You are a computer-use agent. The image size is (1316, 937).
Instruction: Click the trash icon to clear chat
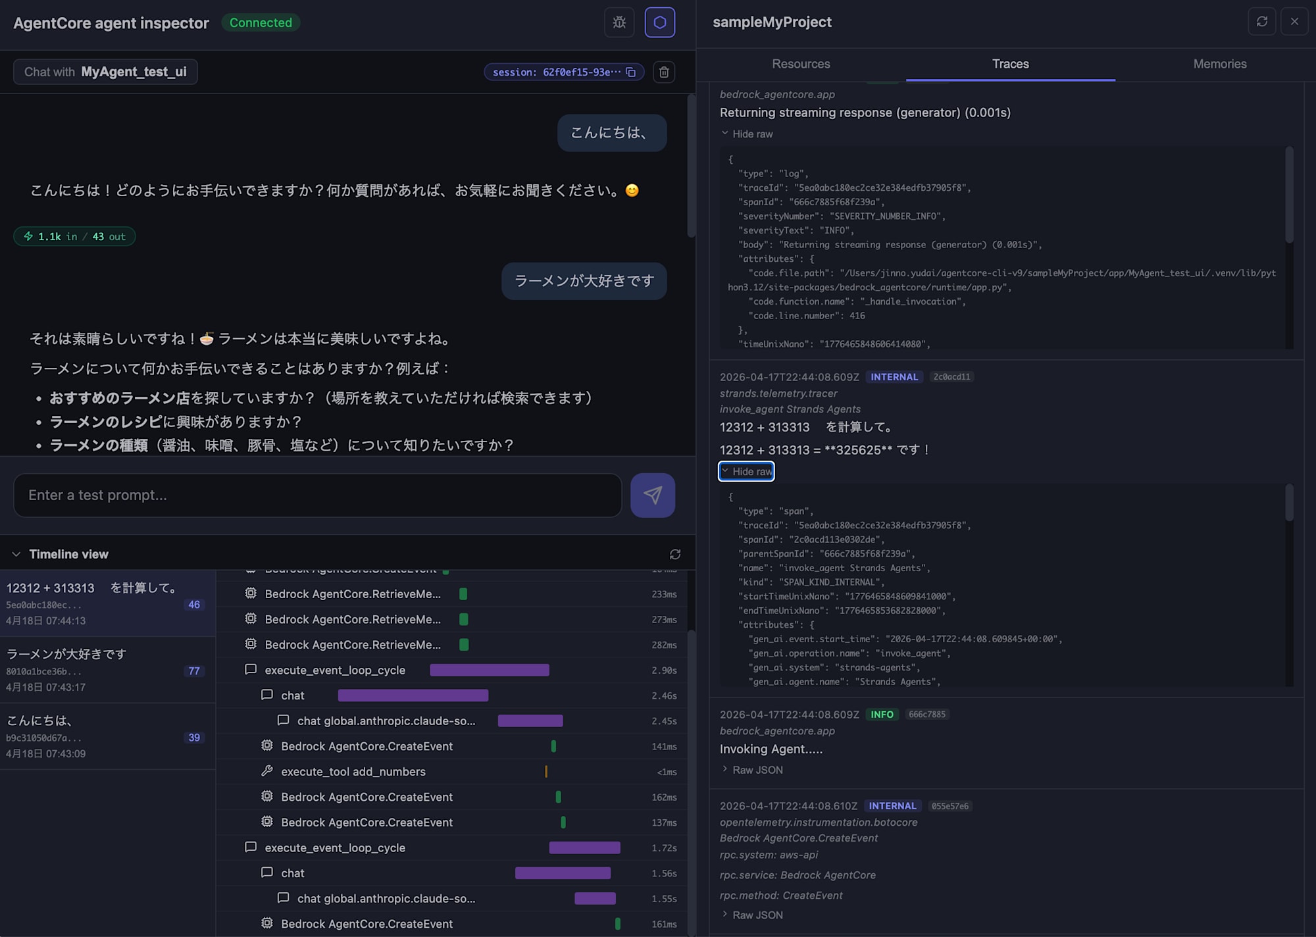click(x=664, y=72)
